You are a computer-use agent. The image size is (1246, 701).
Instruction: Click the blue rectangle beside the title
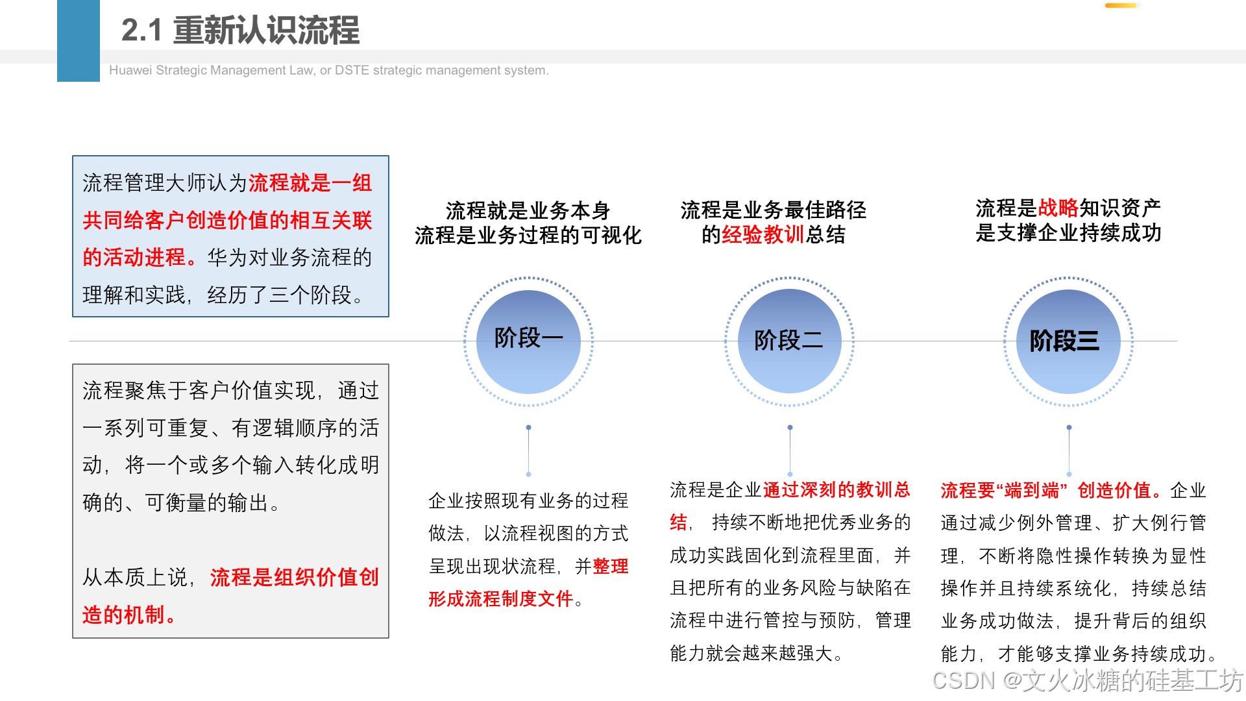tap(78, 40)
